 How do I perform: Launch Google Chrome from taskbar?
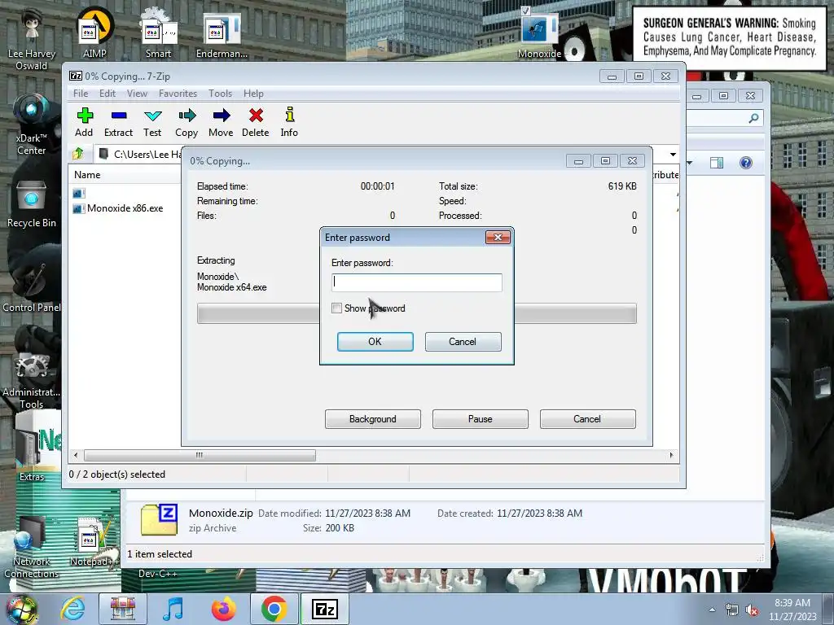coord(274,609)
